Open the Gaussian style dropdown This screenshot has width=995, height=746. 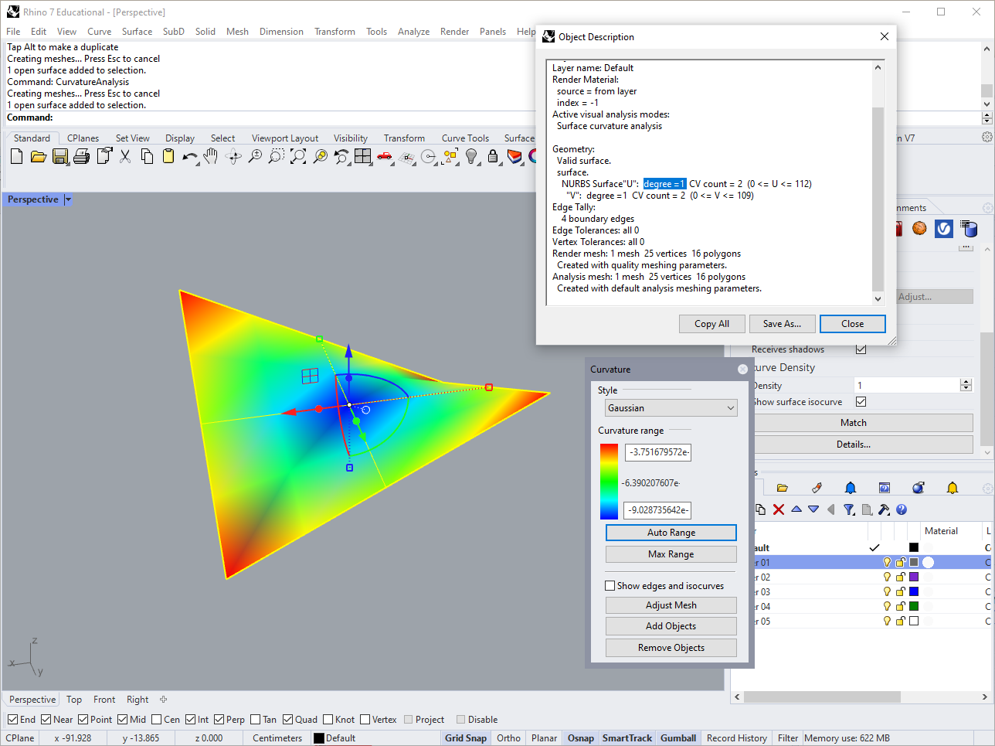point(671,408)
